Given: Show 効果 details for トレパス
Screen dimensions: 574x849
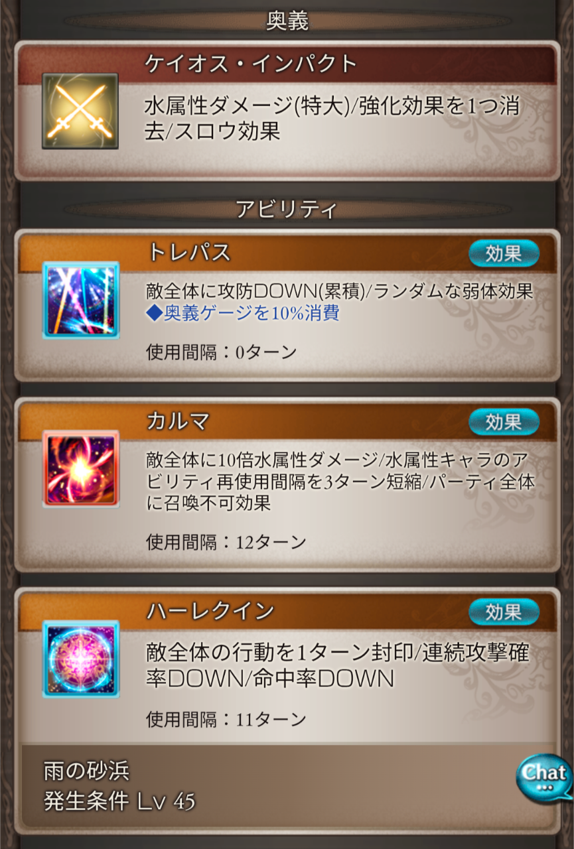Looking at the screenshot, I should tap(504, 253).
